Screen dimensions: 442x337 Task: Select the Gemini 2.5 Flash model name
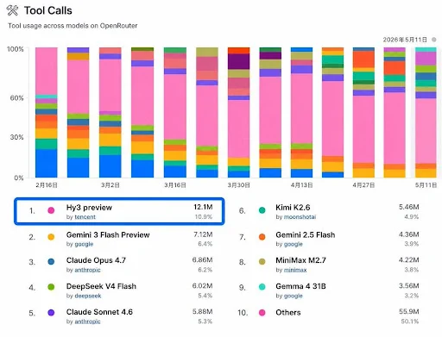pyautogui.click(x=306, y=235)
